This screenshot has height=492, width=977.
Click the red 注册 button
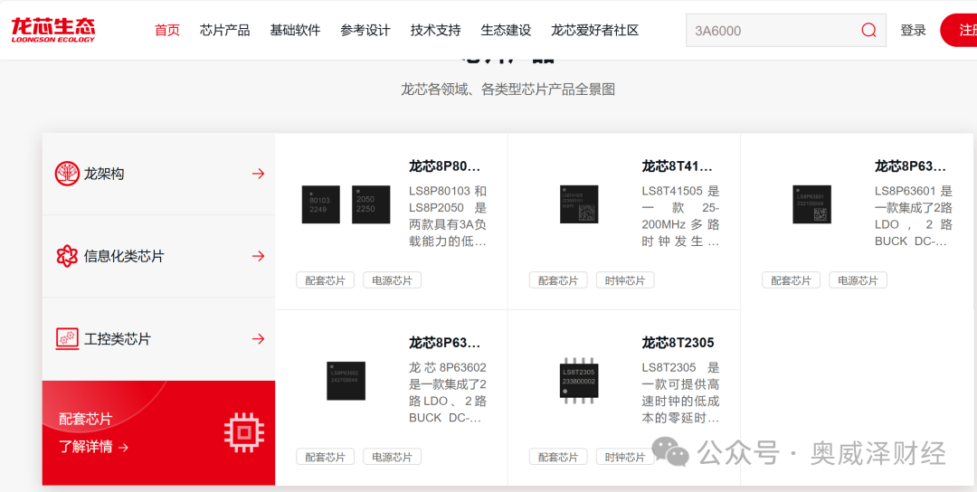(x=960, y=30)
